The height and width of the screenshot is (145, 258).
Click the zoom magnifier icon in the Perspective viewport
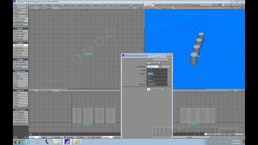point(238,8)
